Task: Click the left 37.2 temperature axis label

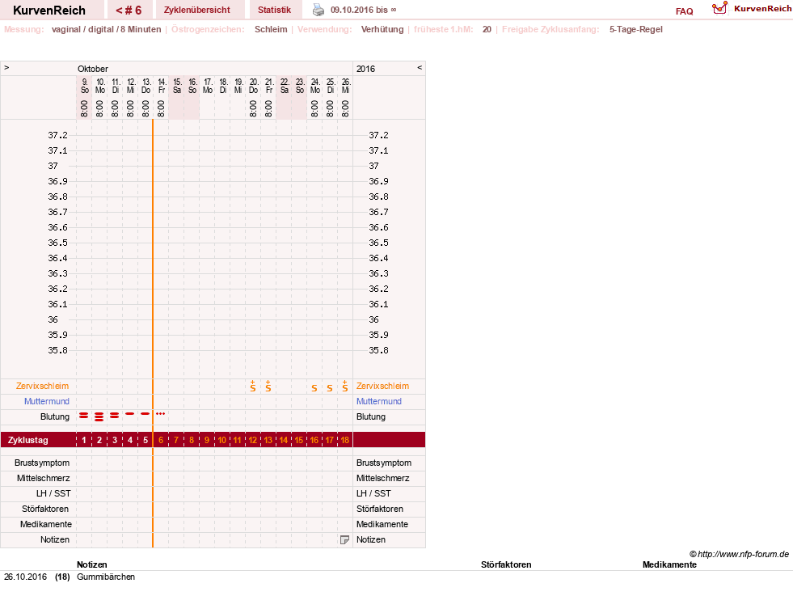Action: 57,135
